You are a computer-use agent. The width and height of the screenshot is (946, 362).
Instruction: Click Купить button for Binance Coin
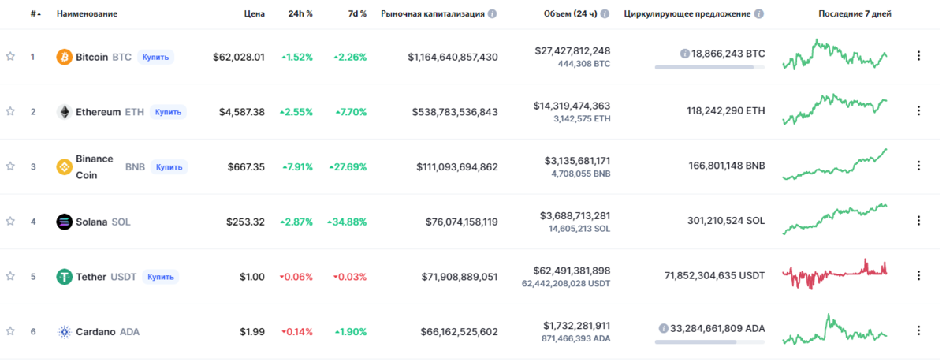[x=169, y=166]
